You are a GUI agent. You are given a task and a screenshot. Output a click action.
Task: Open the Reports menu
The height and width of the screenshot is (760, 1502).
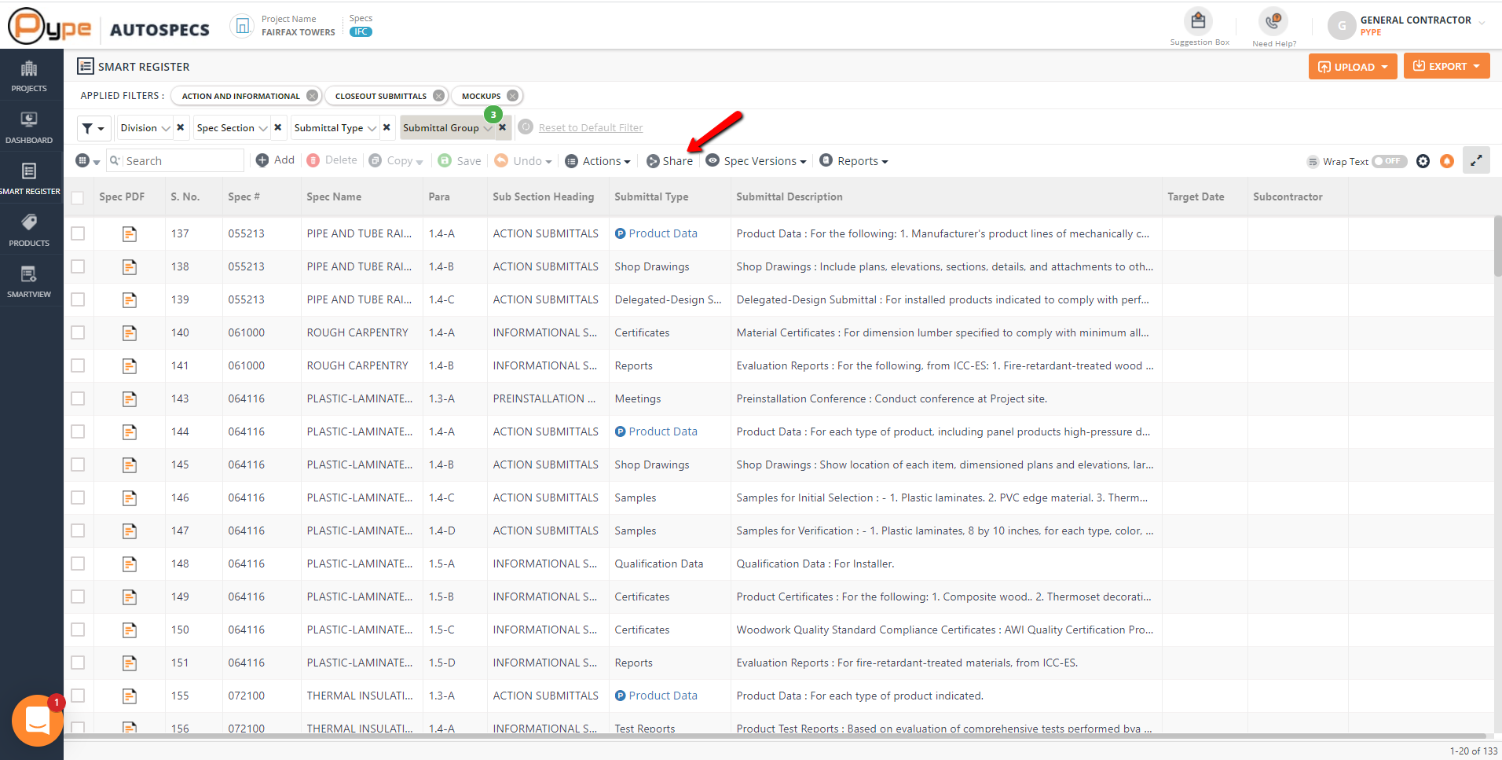pyautogui.click(x=854, y=161)
